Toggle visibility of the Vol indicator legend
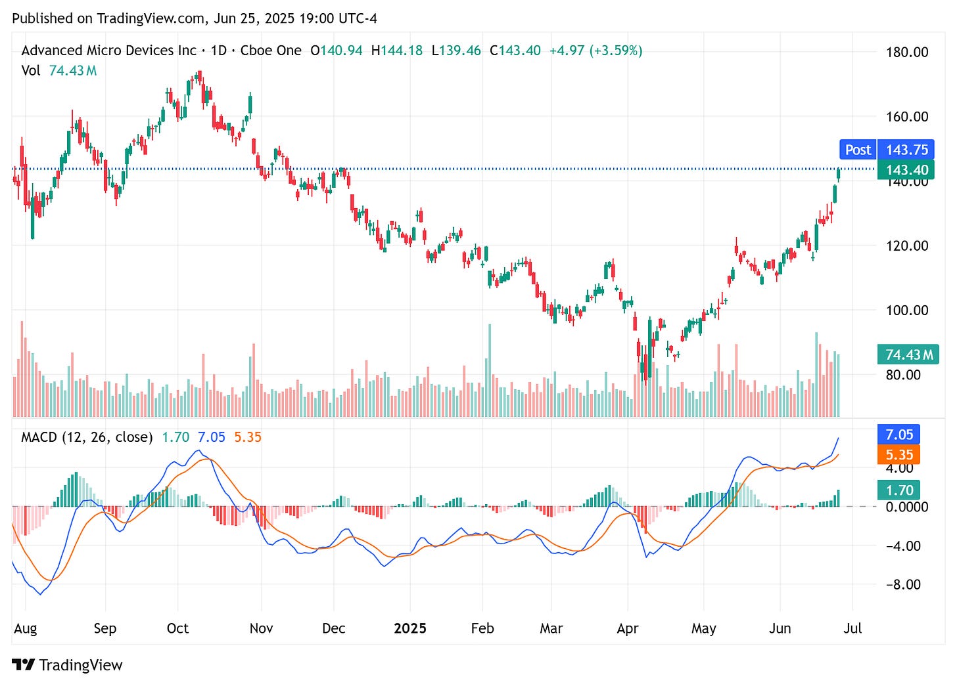Image resolution: width=957 pixels, height=686 pixels. click(30, 70)
